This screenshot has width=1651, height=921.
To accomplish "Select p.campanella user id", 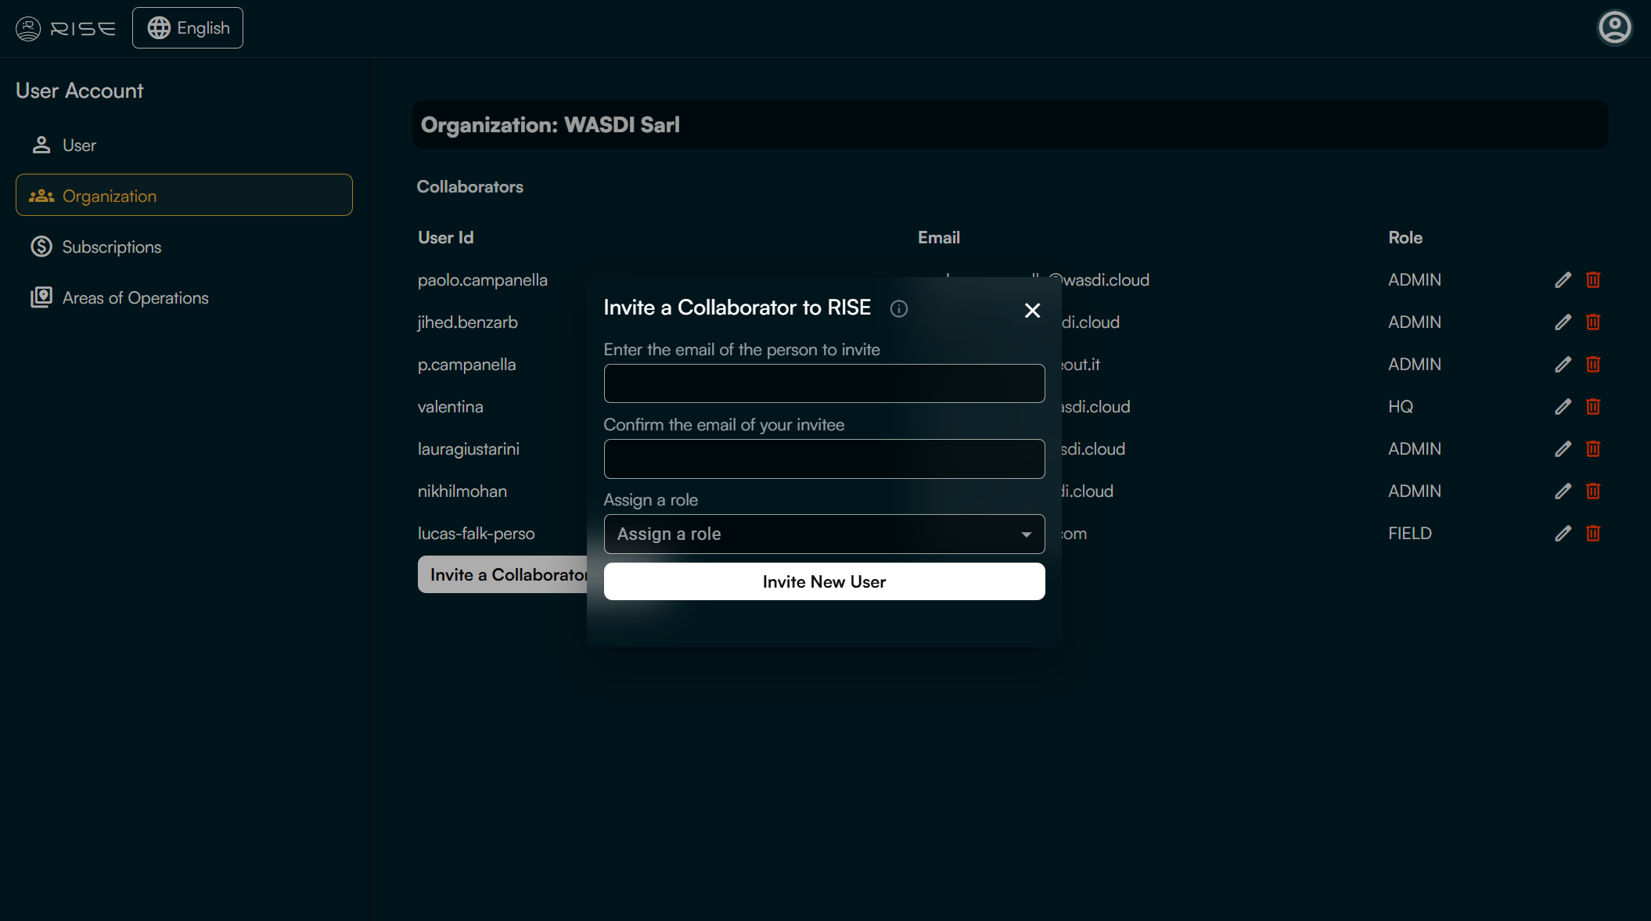I will click(467, 365).
